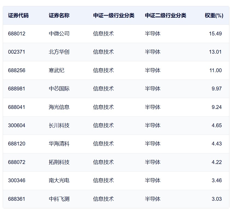This screenshot has height=210, width=239.
Task: Click on 中芯国际 in the name column
Action: tap(59, 89)
